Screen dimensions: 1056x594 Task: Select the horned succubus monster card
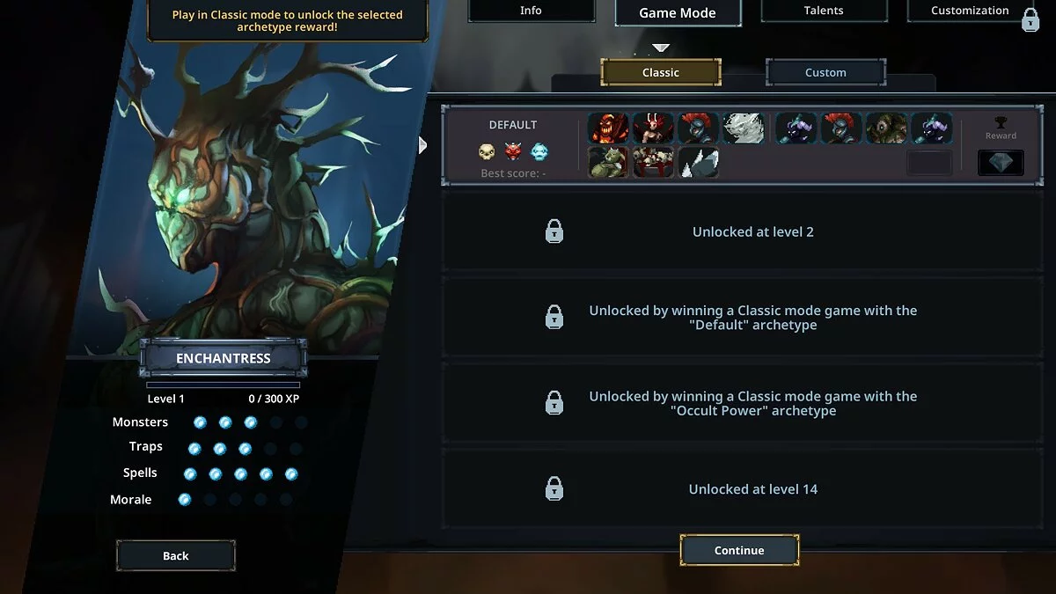(x=653, y=128)
